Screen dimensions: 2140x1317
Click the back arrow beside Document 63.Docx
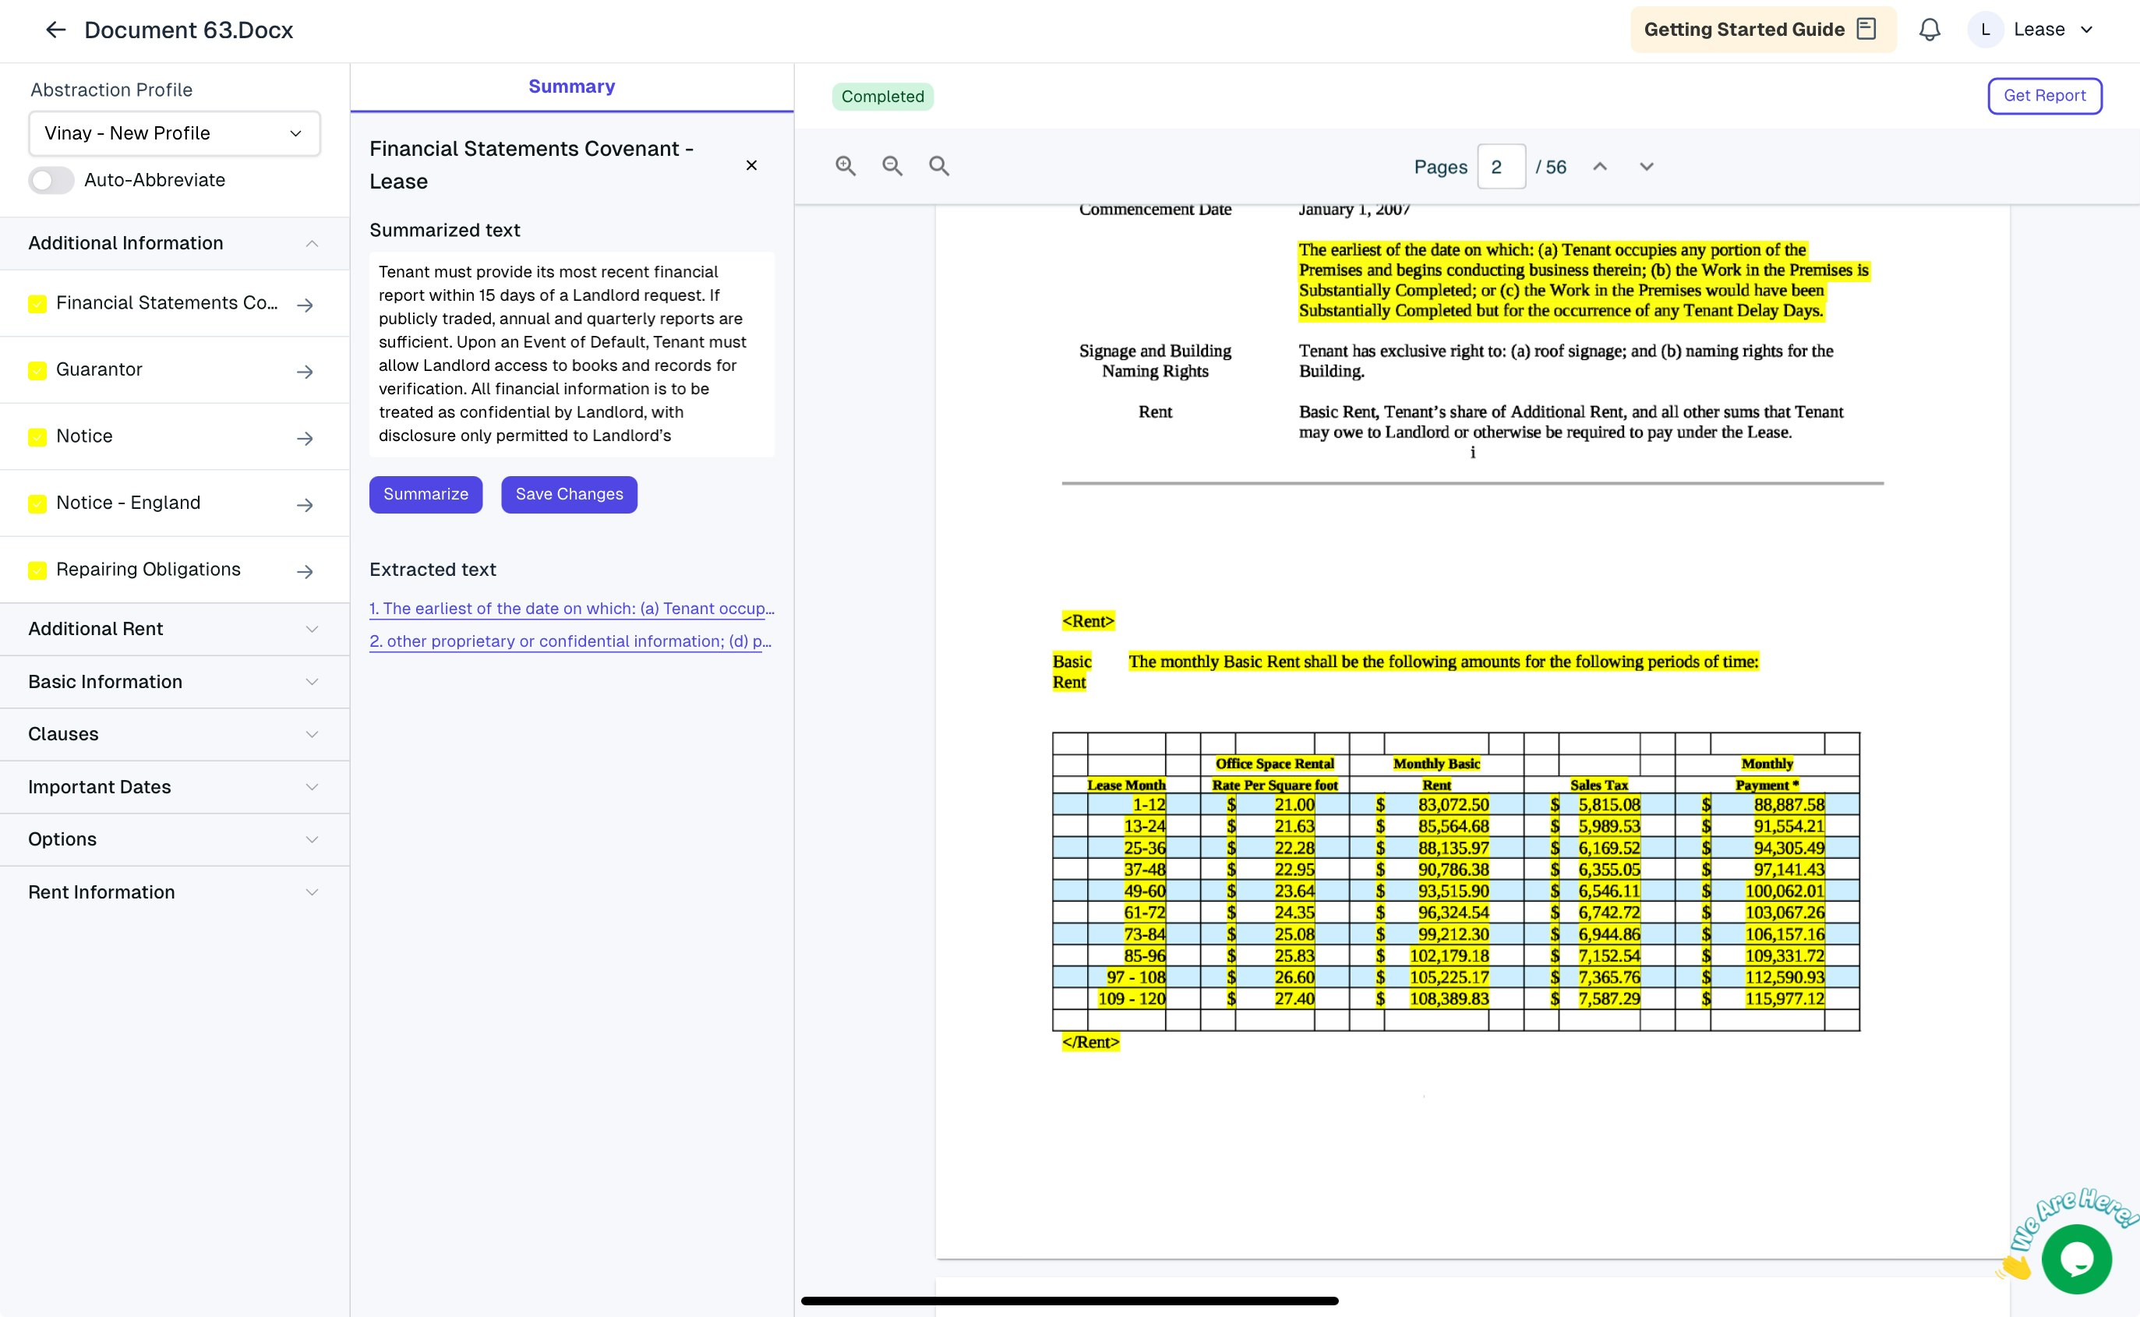[56, 30]
